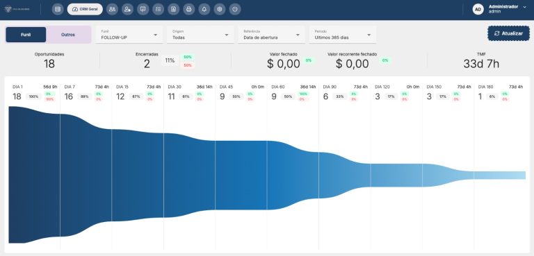Click the DIA 150 stage header
534x256 pixels.
(434, 87)
